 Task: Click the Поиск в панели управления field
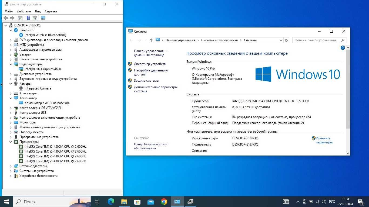tap(319, 40)
